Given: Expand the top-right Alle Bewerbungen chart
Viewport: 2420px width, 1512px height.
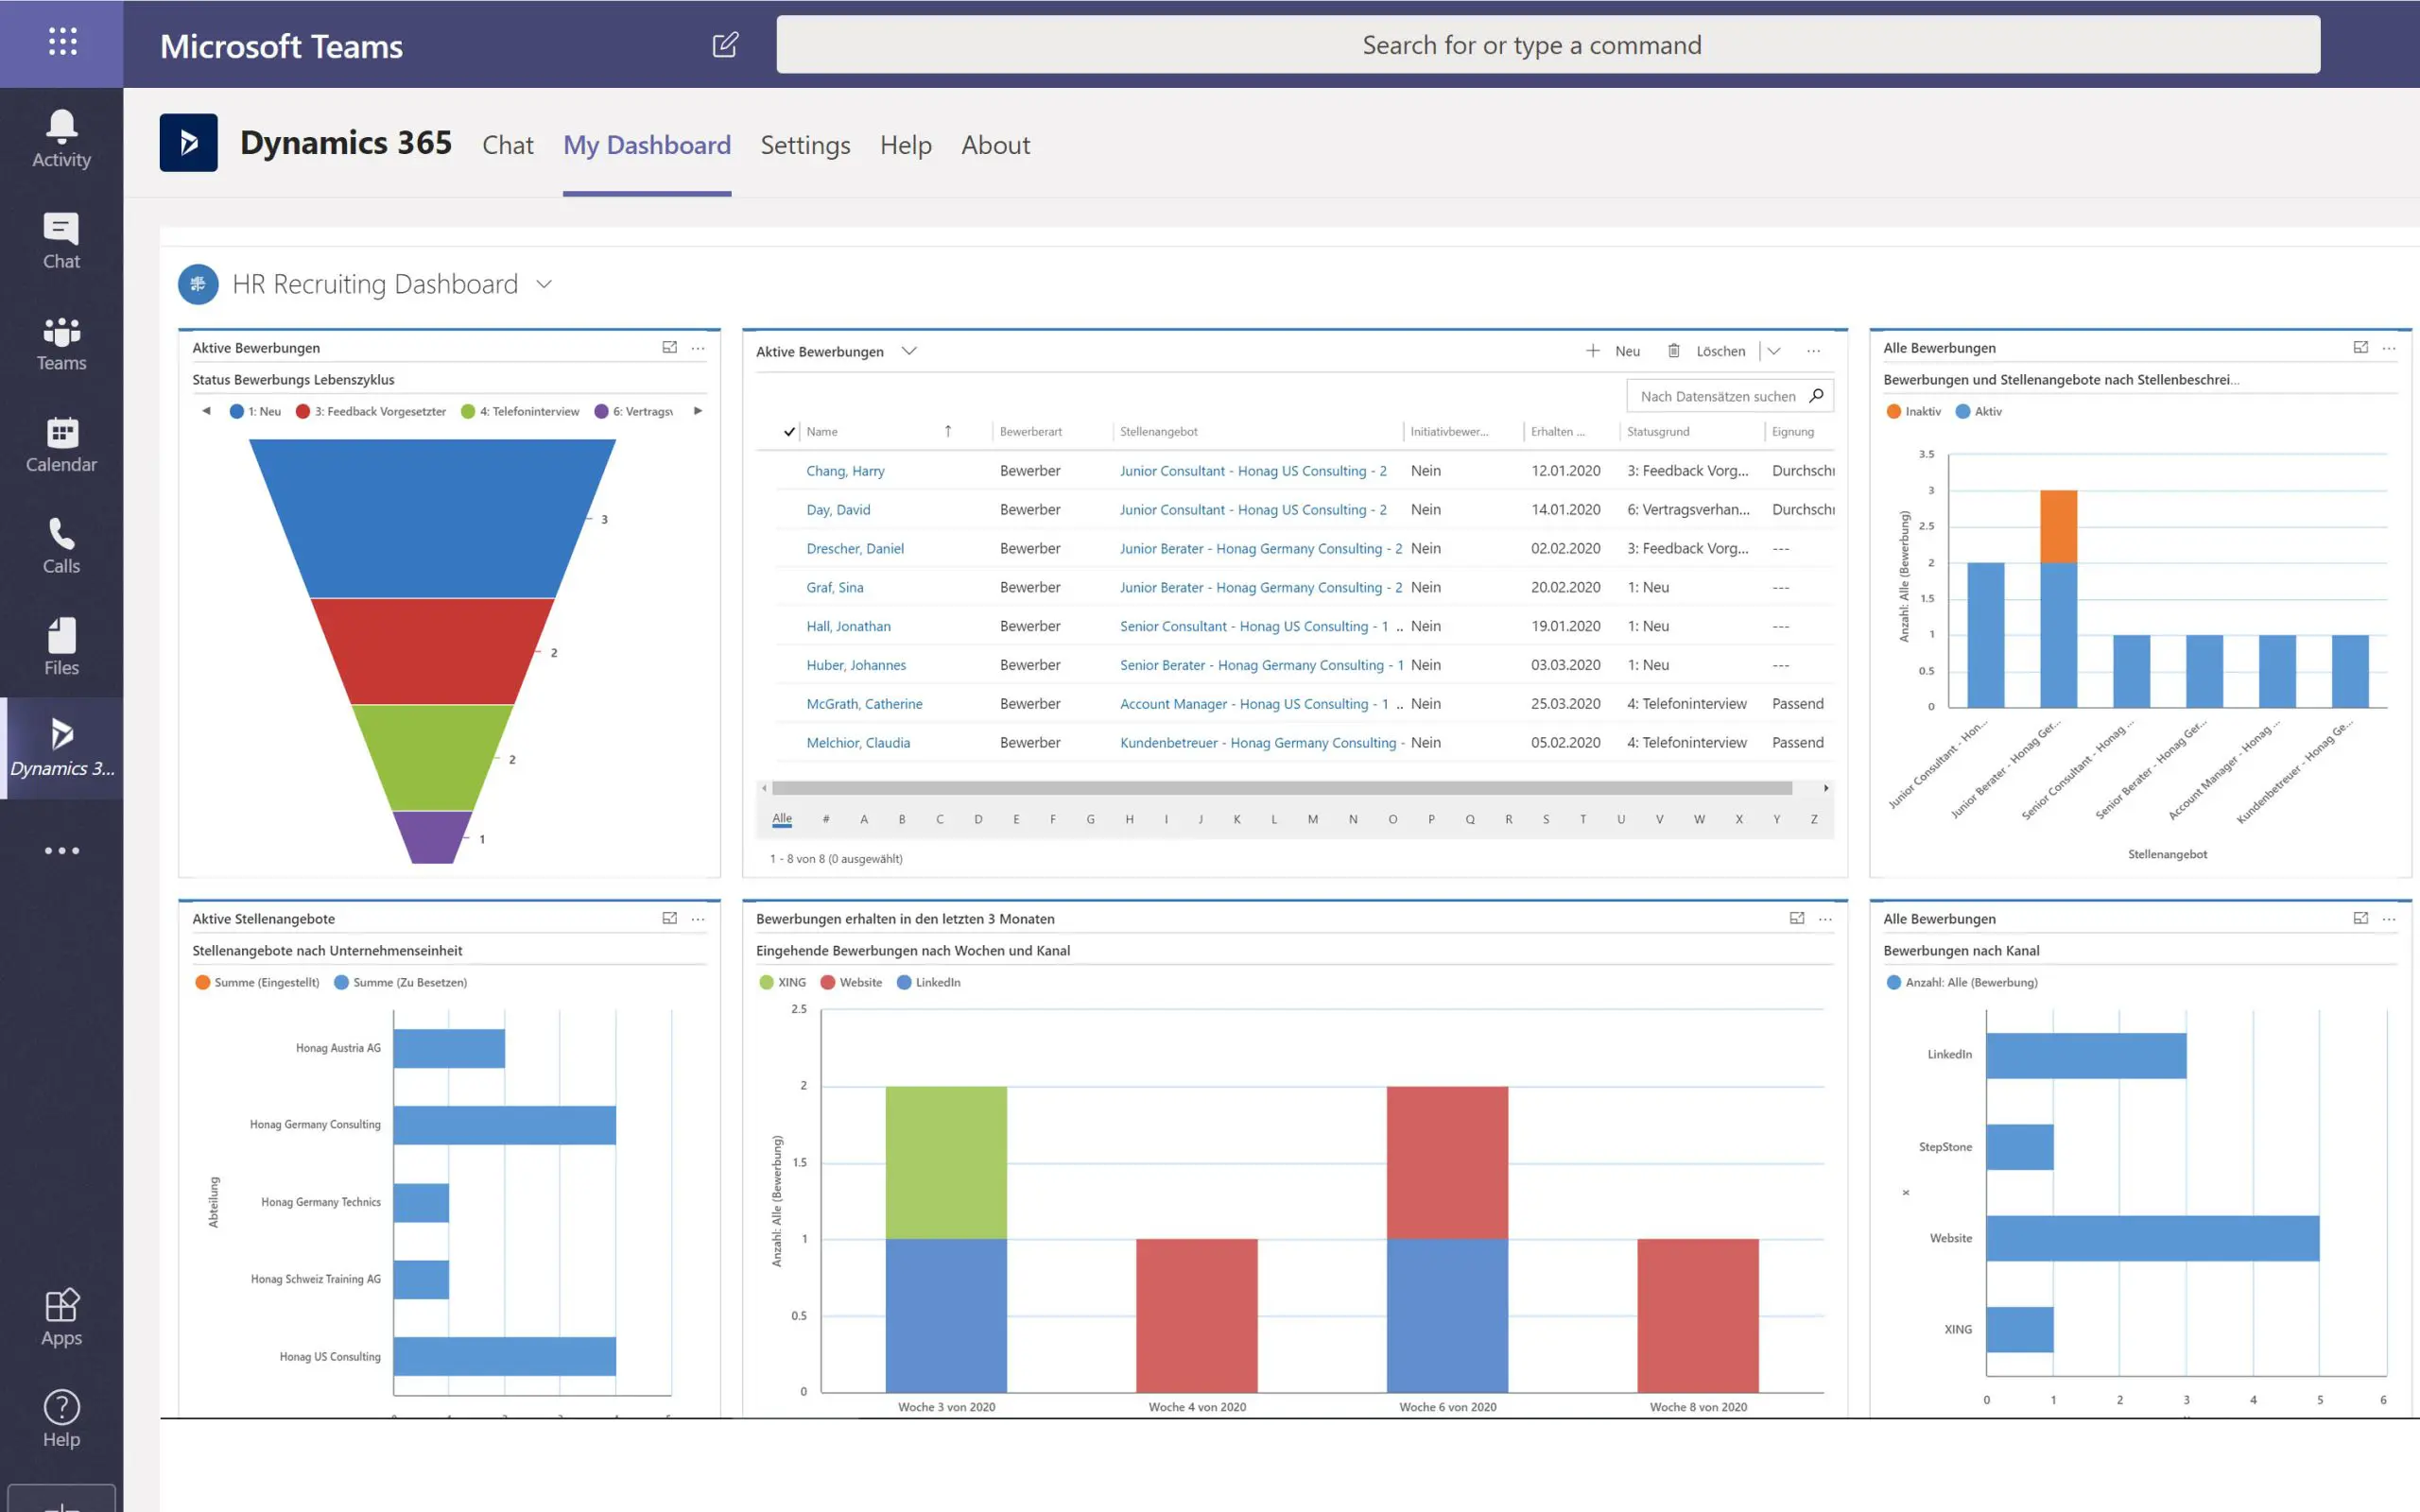Looking at the screenshot, I should coord(2360,347).
